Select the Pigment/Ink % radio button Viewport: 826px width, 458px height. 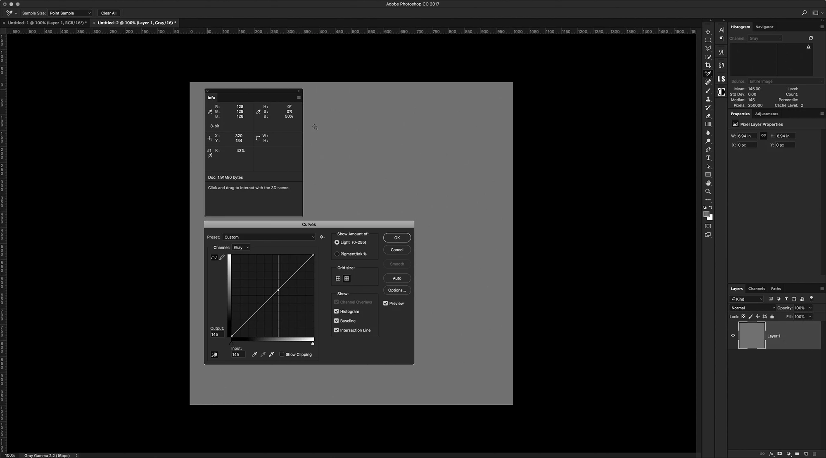337,254
